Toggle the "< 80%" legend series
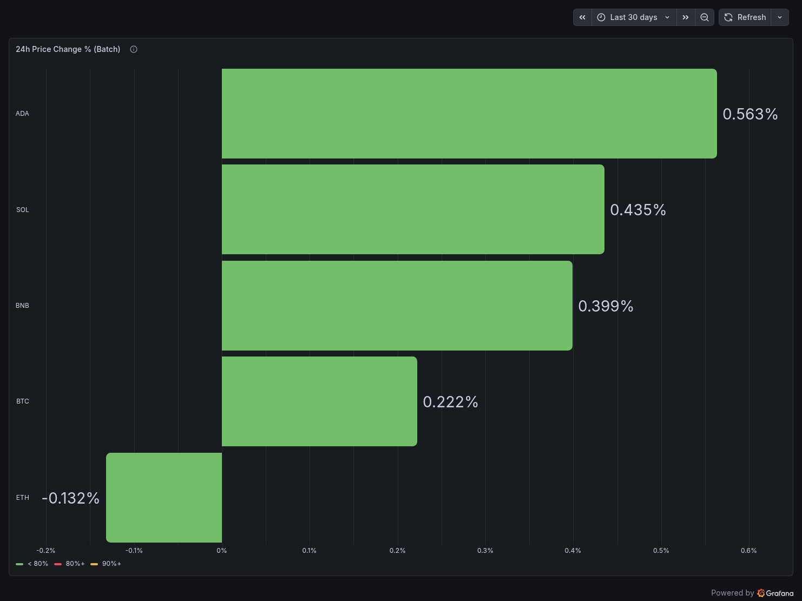 pyautogui.click(x=38, y=564)
